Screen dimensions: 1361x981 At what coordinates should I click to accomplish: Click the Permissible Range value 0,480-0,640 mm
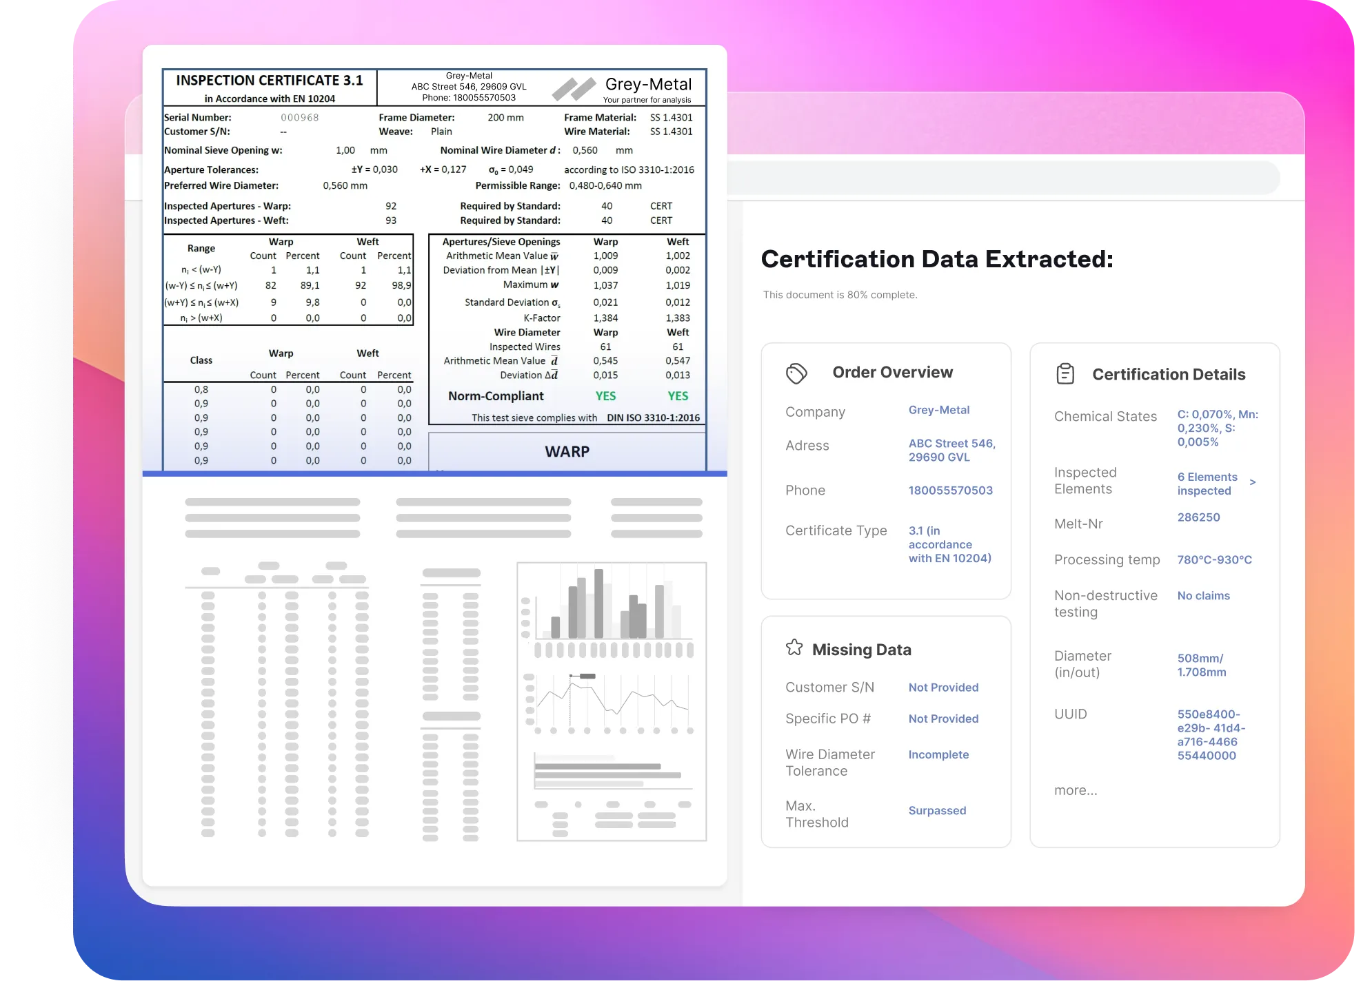(x=605, y=186)
